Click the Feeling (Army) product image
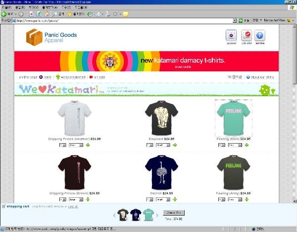 [x=233, y=172]
